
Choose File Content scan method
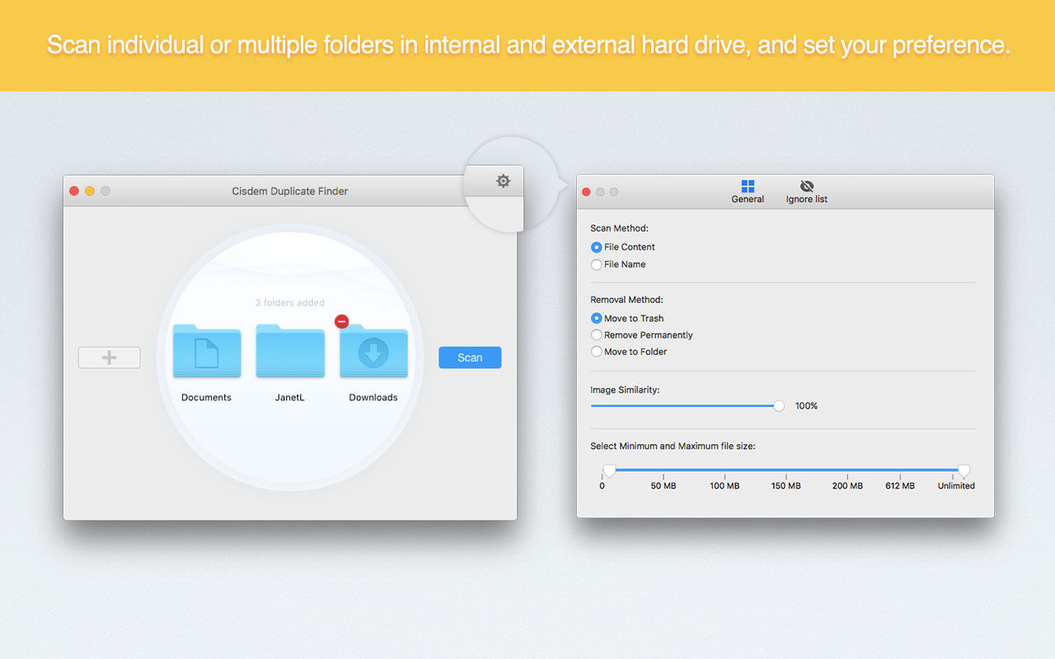coord(597,247)
